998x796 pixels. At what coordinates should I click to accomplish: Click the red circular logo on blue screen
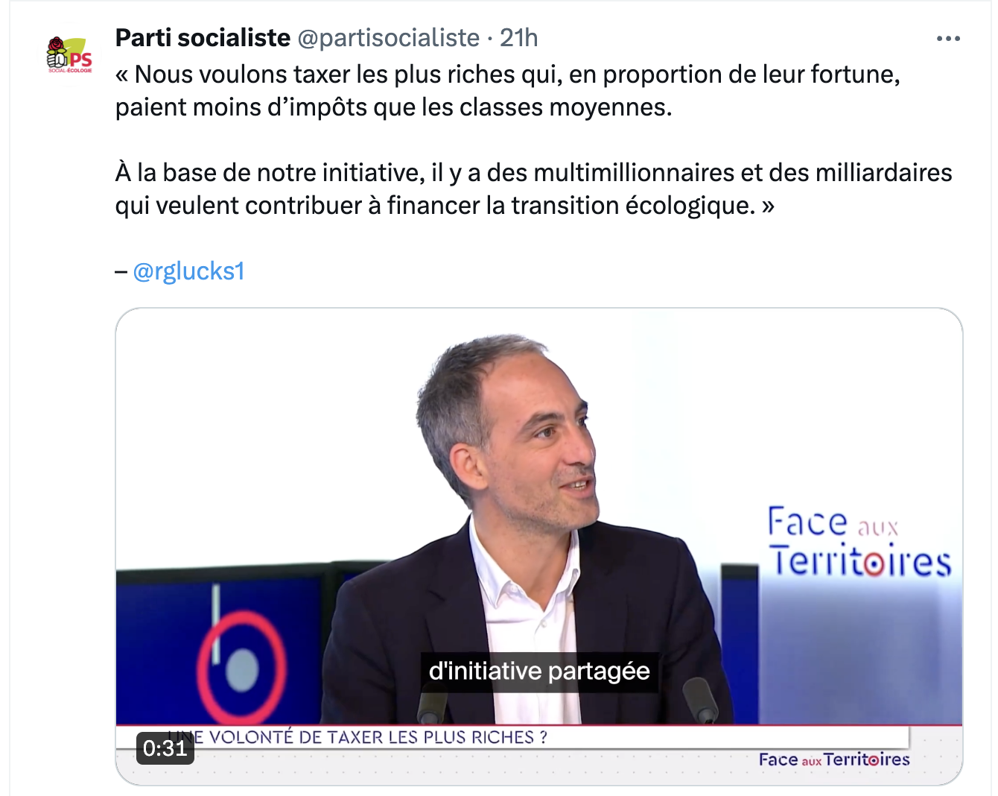[x=241, y=666]
